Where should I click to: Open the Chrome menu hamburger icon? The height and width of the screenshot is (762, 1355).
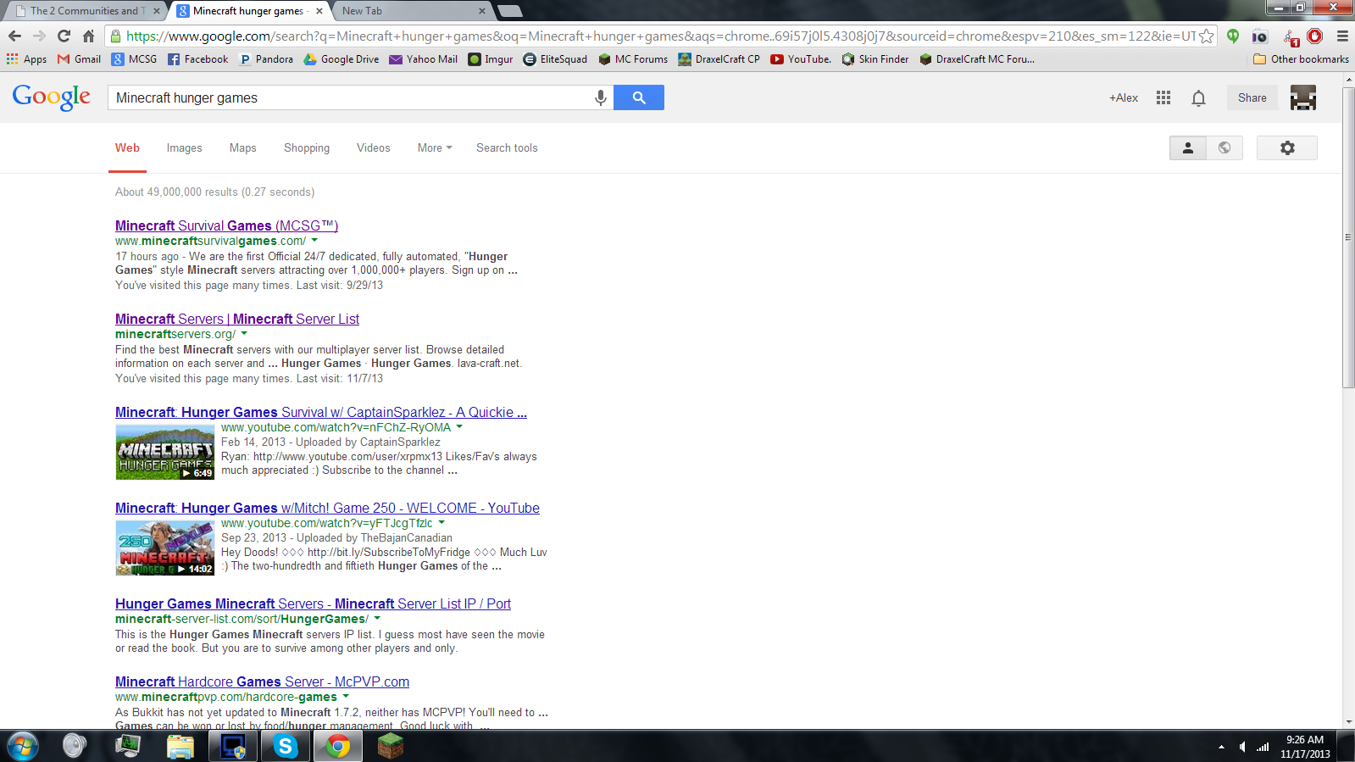coord(1342,36)
